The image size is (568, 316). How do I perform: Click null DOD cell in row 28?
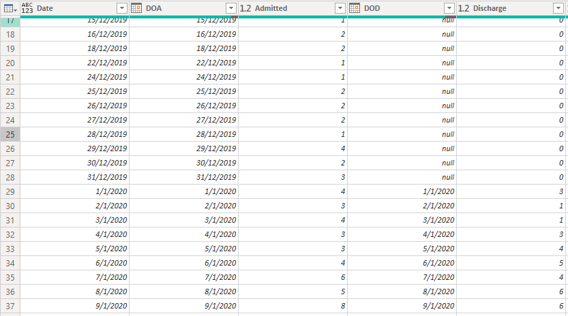coord(402,177)
